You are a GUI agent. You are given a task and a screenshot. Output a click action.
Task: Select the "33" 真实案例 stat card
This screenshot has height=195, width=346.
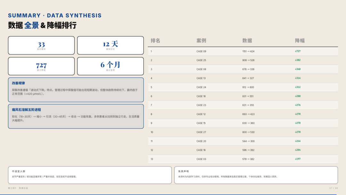pyautogui.click(x=41, y=45)
